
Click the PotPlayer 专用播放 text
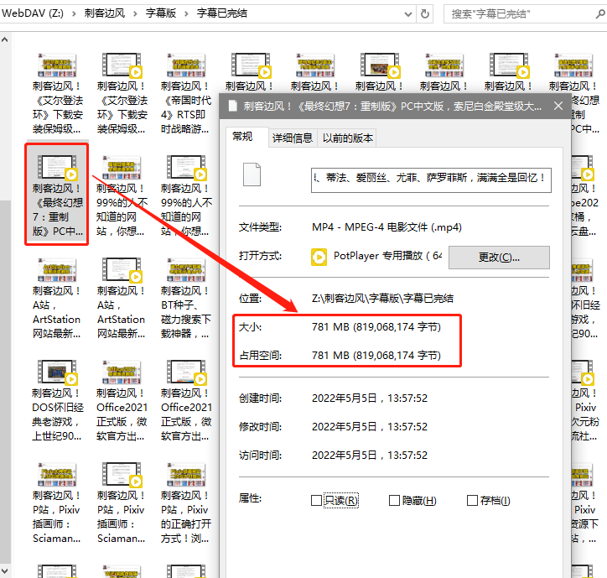pyautogui.click(x=388, y=256)
